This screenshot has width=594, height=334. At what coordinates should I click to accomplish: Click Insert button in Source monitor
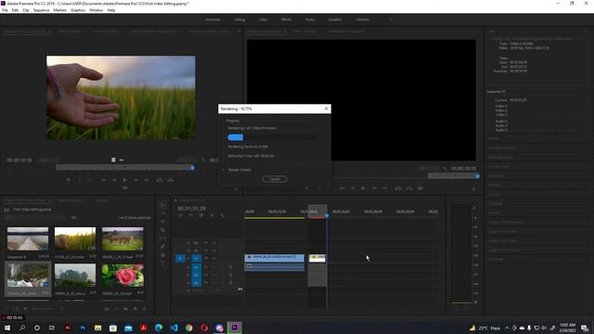click(160, 180)
